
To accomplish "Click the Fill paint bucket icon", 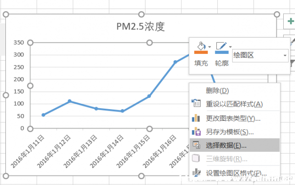I will [x=201, y=46].
